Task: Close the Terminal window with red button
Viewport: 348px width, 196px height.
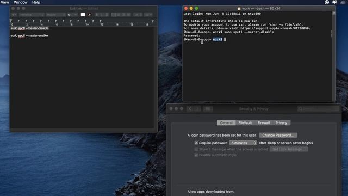Action: coord(186,9)
